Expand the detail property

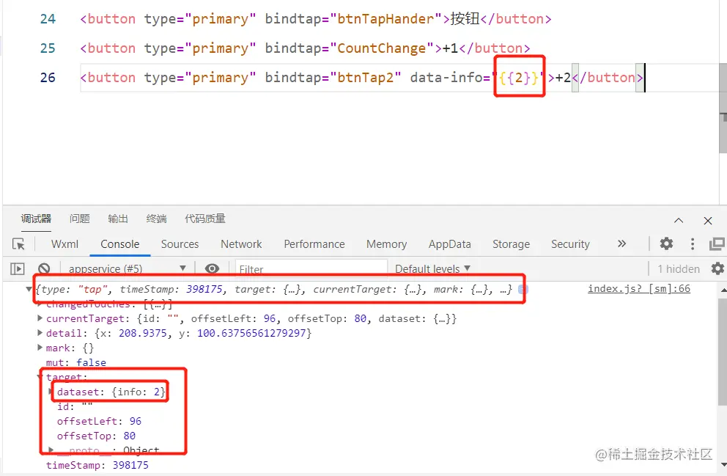pos(40,333)
